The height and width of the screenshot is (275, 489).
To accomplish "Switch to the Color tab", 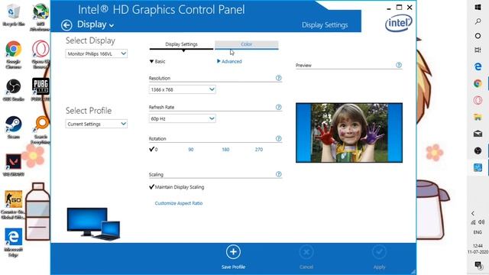I will point(246,44).
